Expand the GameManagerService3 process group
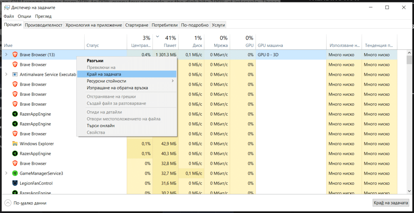This screenshot has width=414, height=213. (x=6, y=173)
